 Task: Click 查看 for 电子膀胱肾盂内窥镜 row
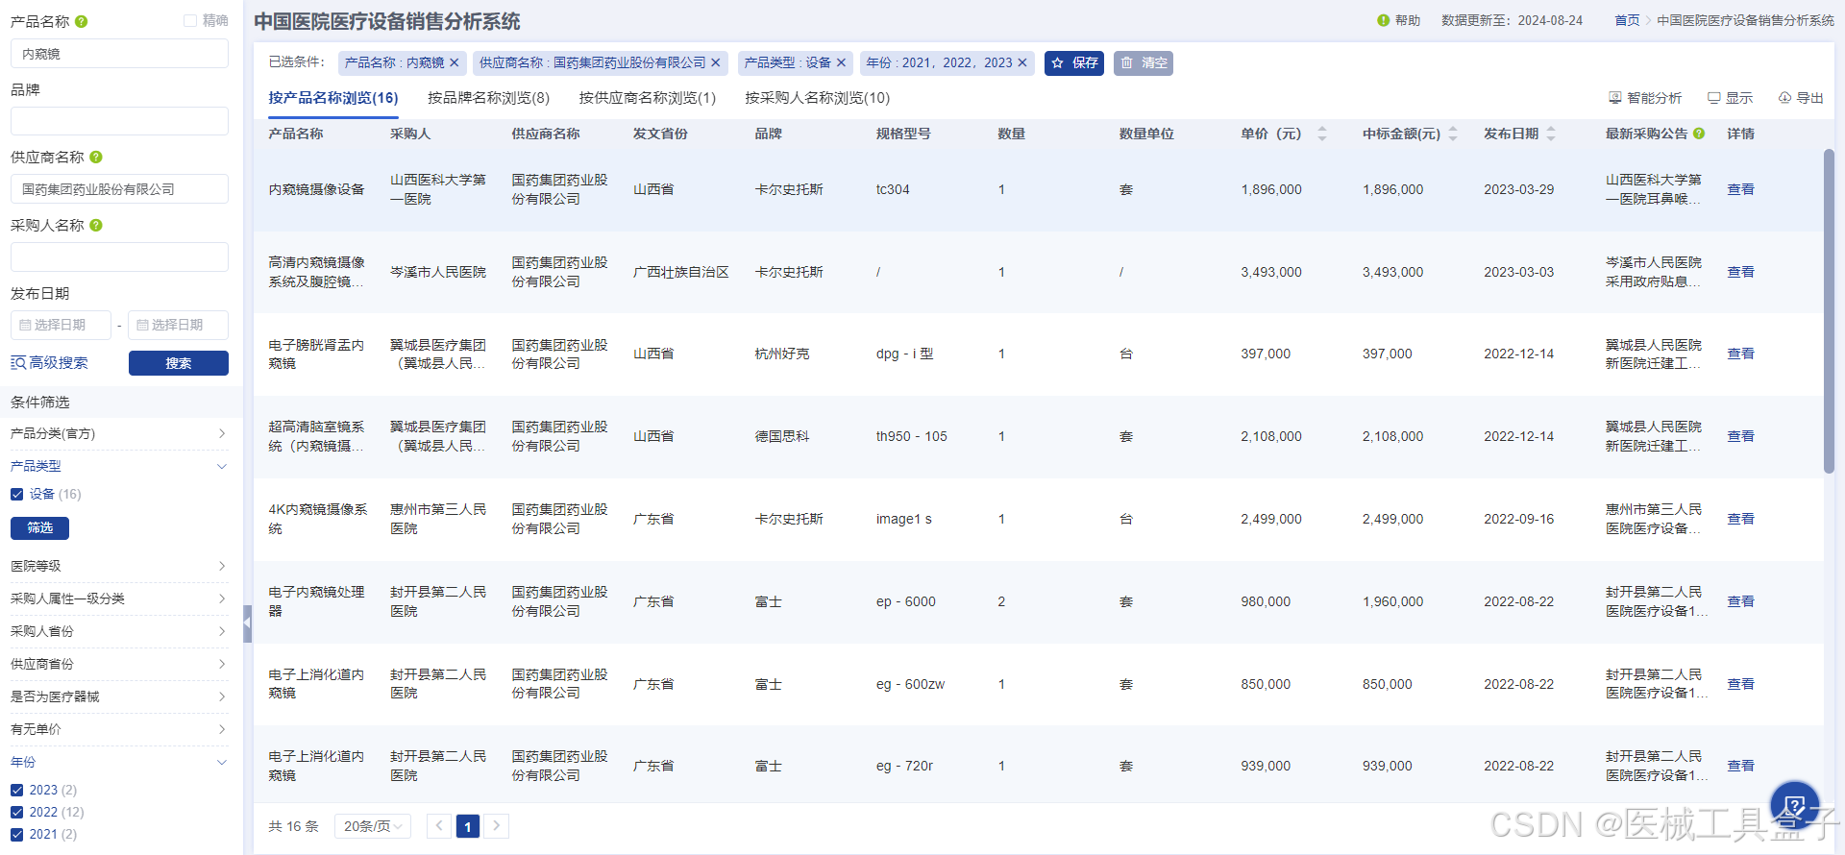pos(1740,354)
